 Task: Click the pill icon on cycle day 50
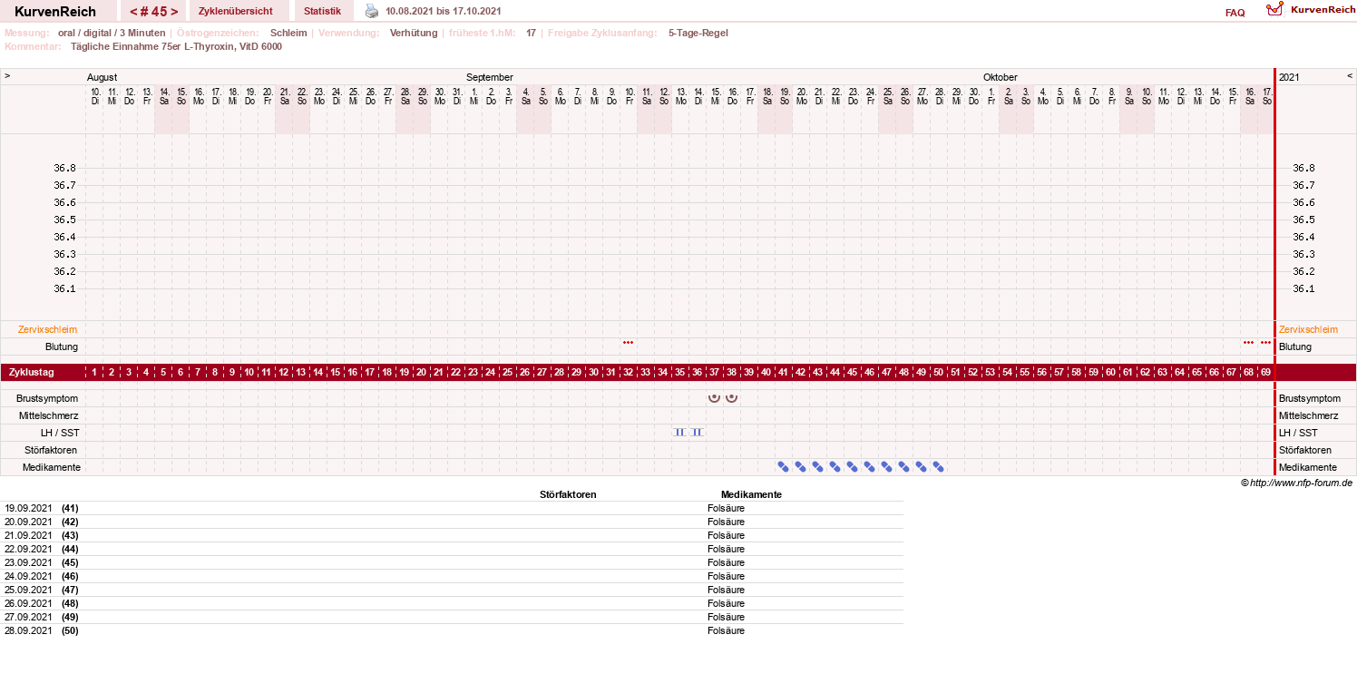tap(938, 466)
